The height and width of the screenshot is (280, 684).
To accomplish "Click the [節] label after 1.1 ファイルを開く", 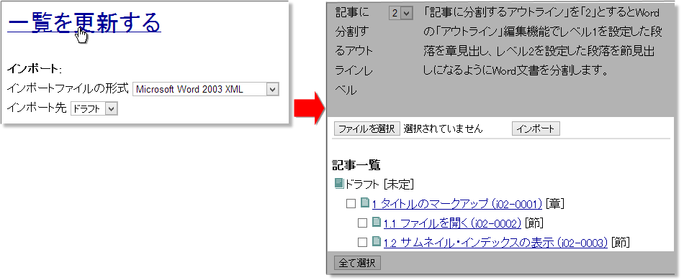I will (534, 223).
